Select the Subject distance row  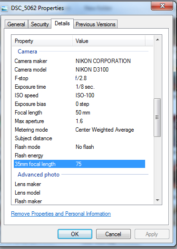click(79, 138)
